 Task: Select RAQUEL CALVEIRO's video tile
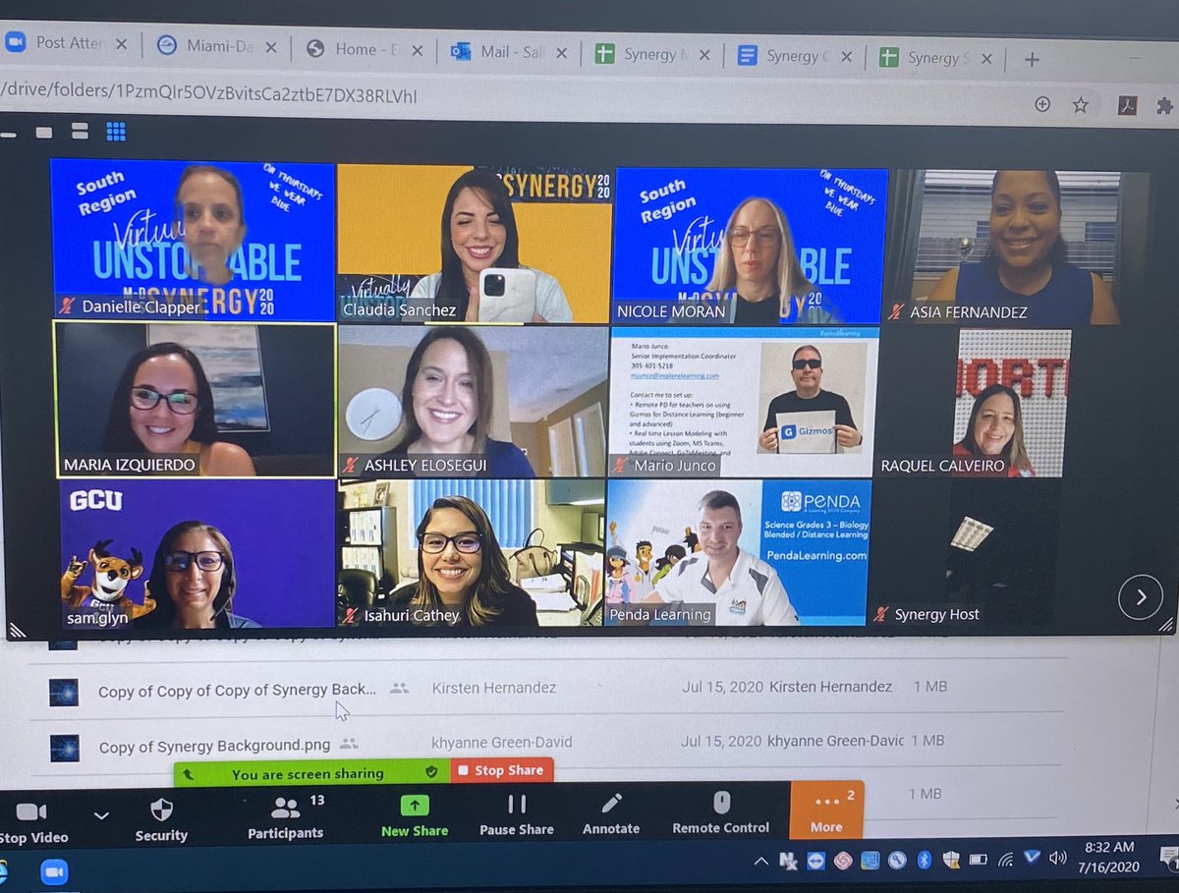pos(1014,402)
